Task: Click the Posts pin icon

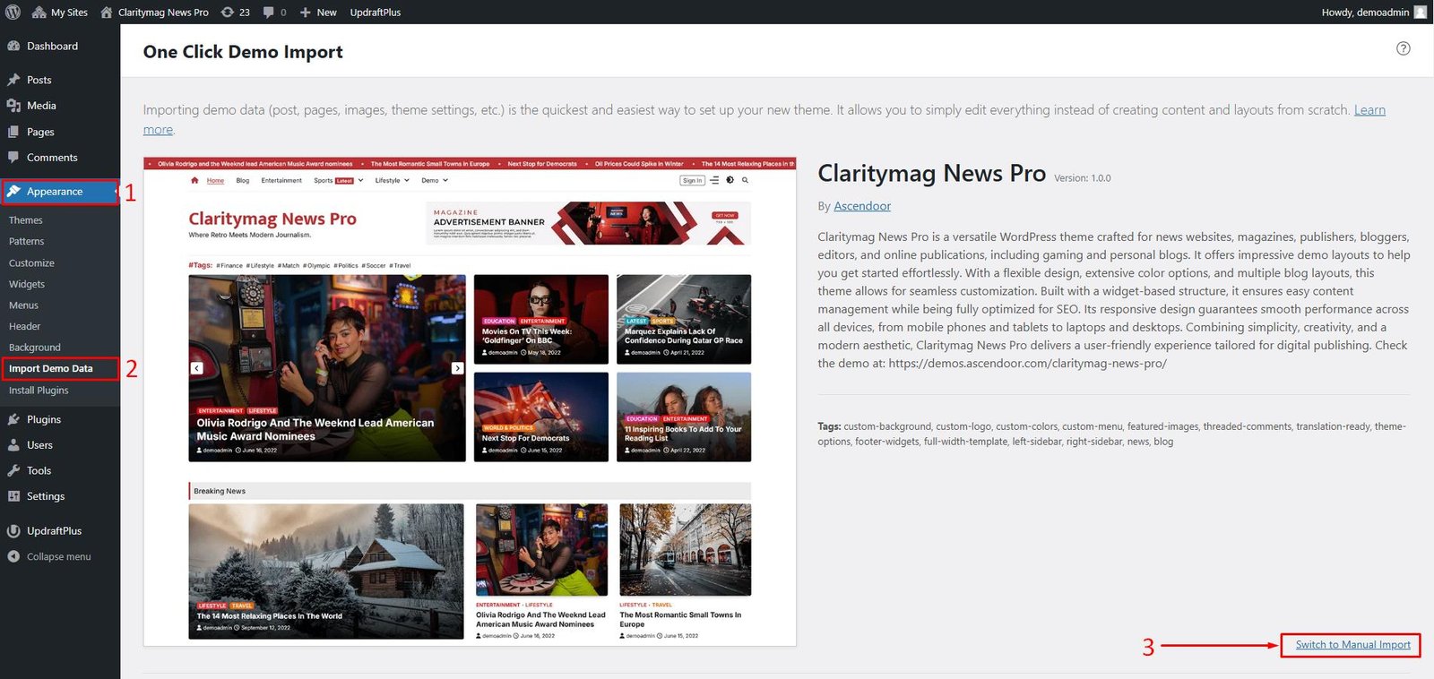Action: (13, 80)
